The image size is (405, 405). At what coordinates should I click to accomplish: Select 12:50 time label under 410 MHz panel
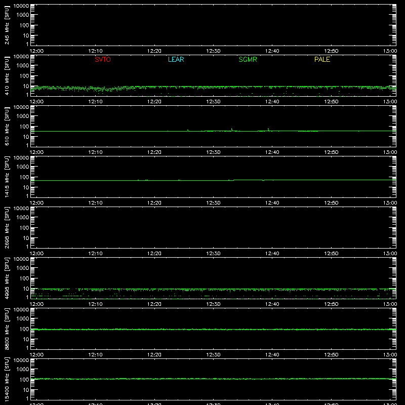(331, 102)
